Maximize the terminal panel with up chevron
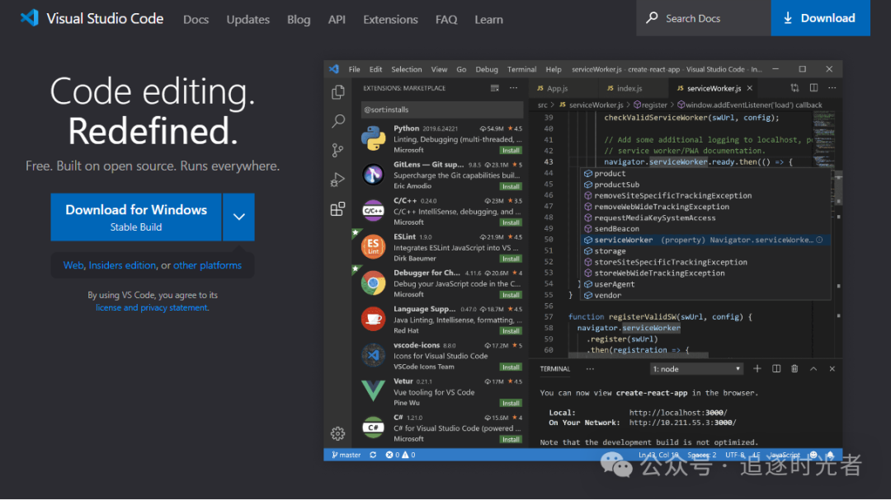891x500 pixels. coord(813,369)
